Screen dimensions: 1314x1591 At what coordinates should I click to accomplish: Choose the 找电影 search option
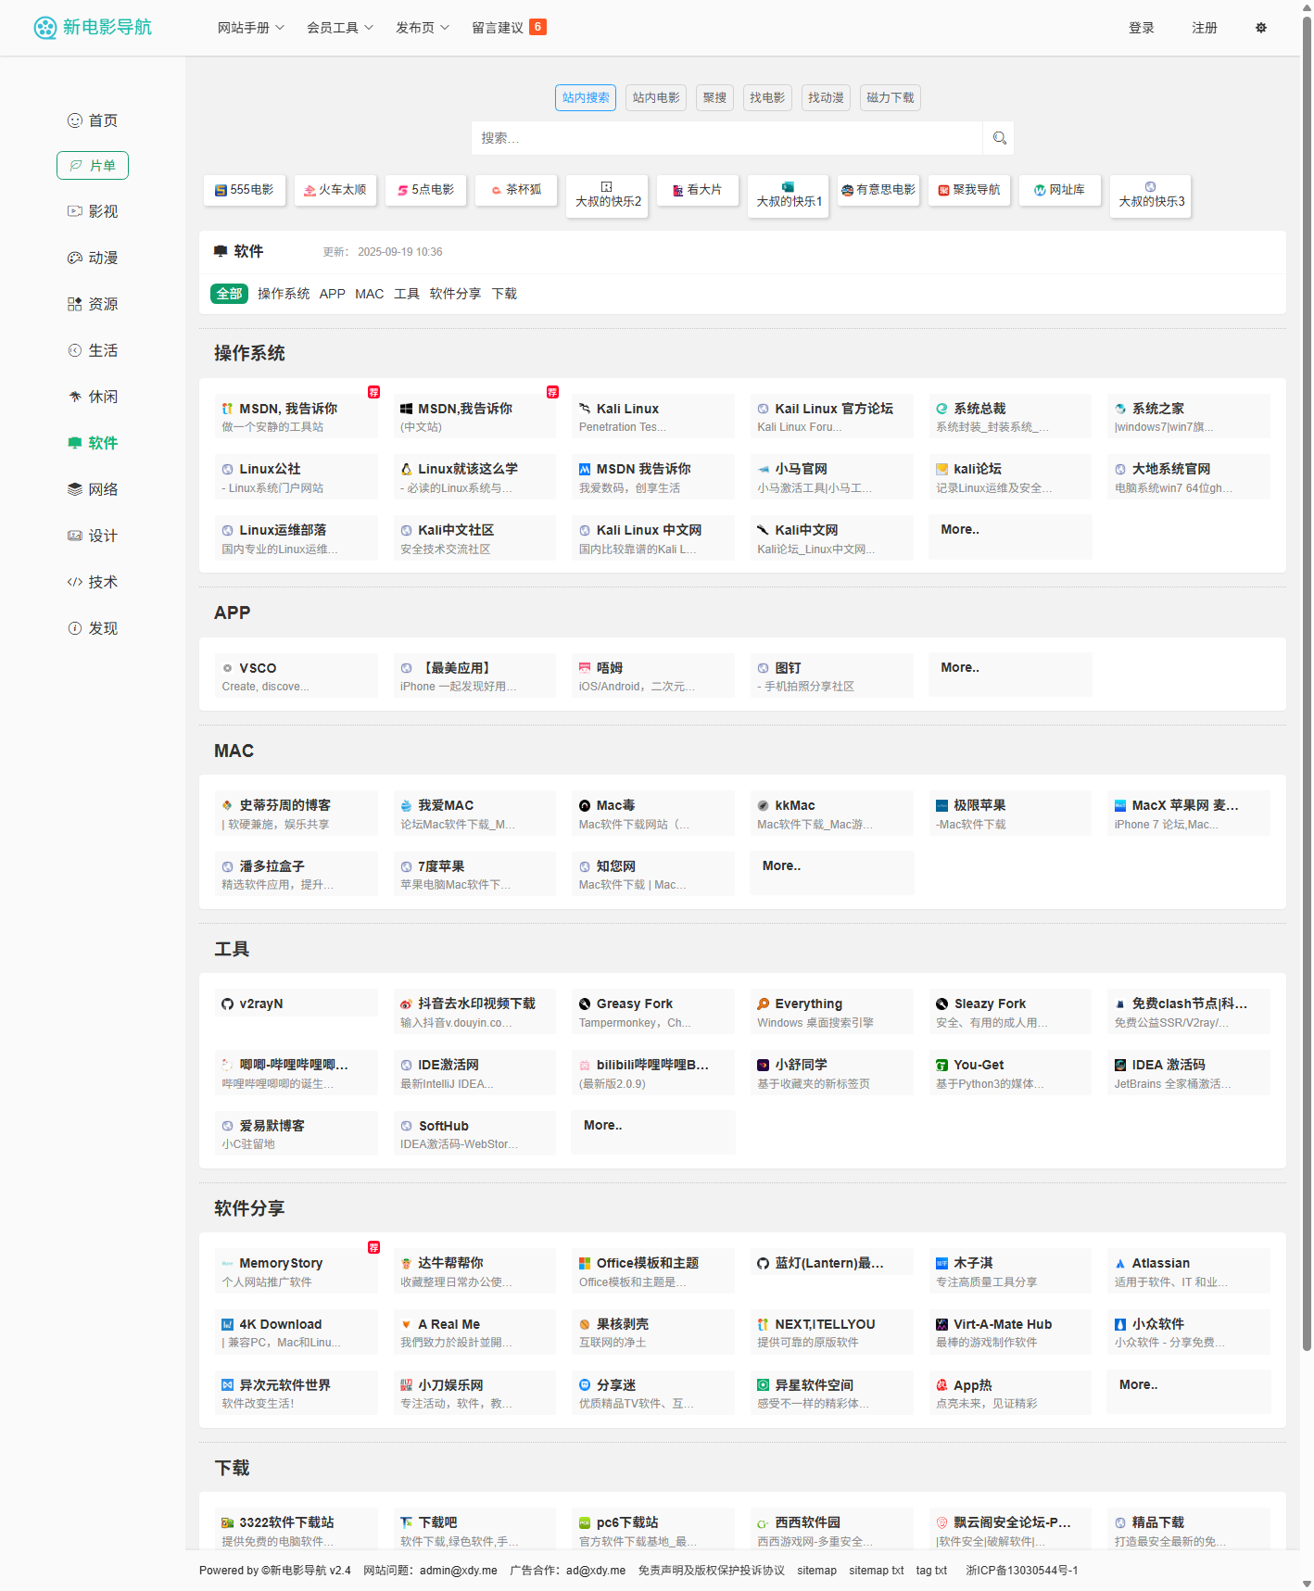tap(766, 97)
